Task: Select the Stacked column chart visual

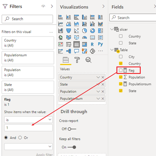Action: pos(68,17)
